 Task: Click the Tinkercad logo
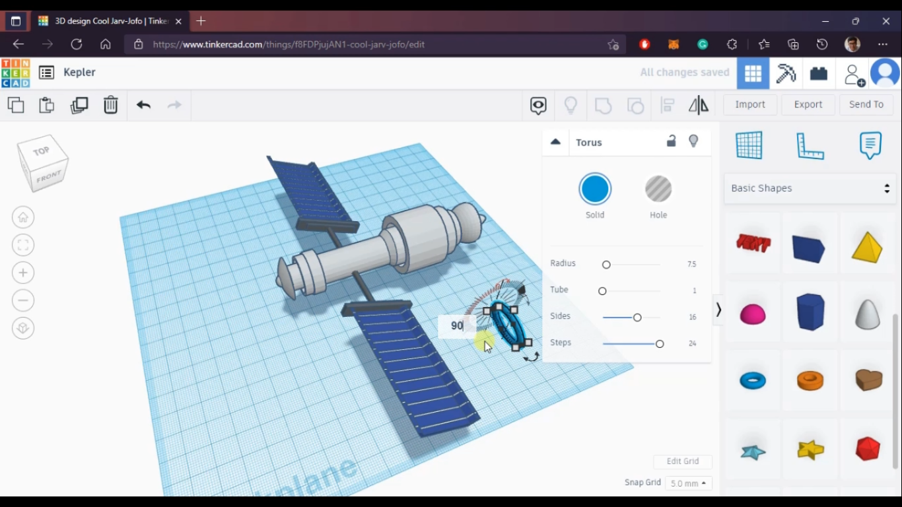click(16, 73)
